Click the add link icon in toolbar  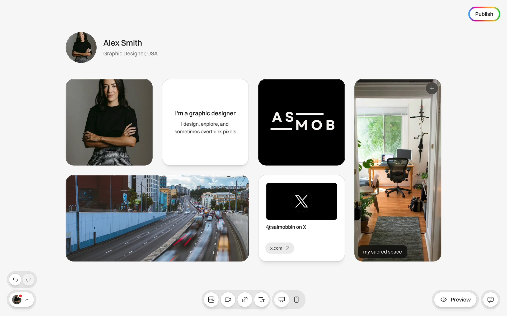(245, 300)
